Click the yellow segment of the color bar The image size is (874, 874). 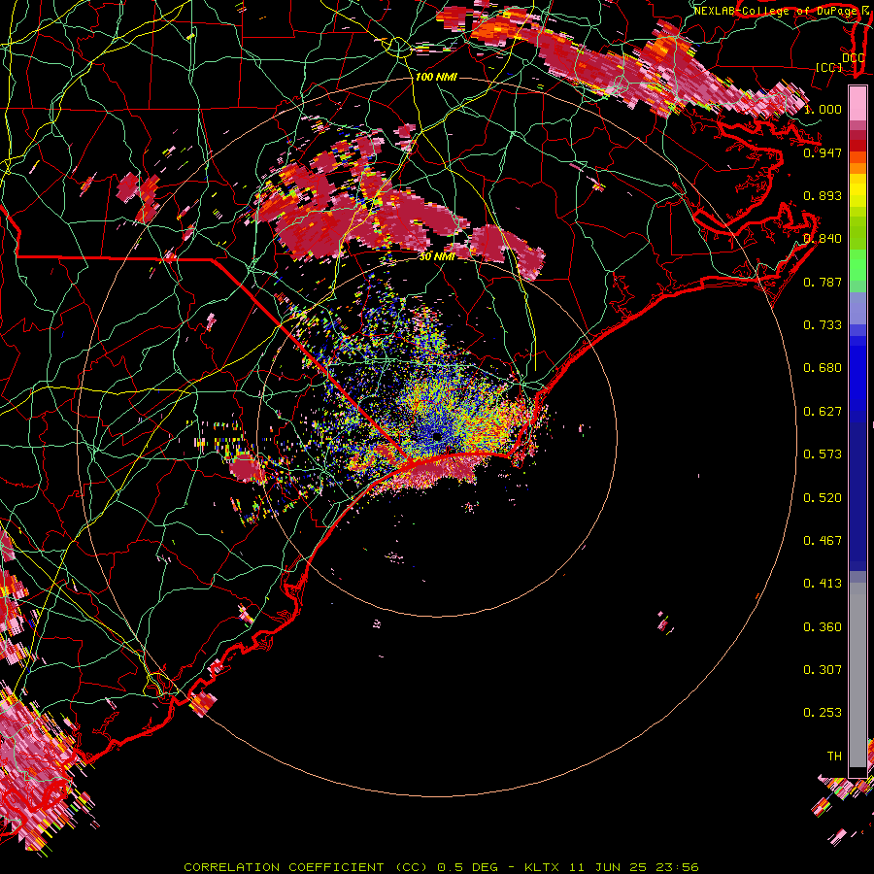(857, 190)
